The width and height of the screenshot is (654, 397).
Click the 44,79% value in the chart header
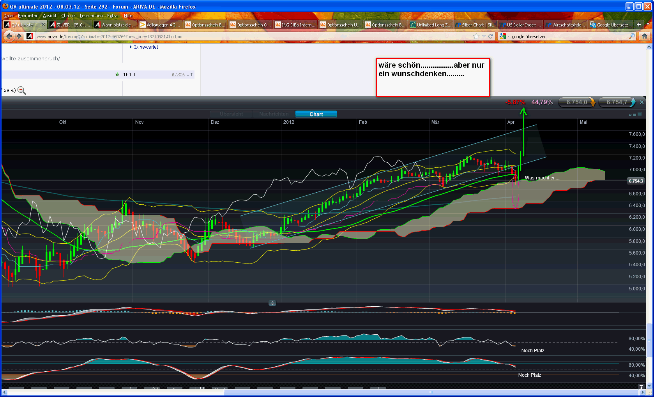coord(542,102)
